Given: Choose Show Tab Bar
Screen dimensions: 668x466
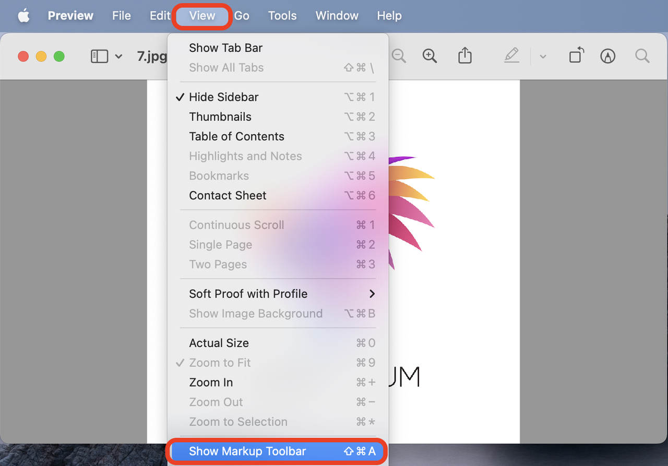Looking at the screenshot, I should point(278,48).
